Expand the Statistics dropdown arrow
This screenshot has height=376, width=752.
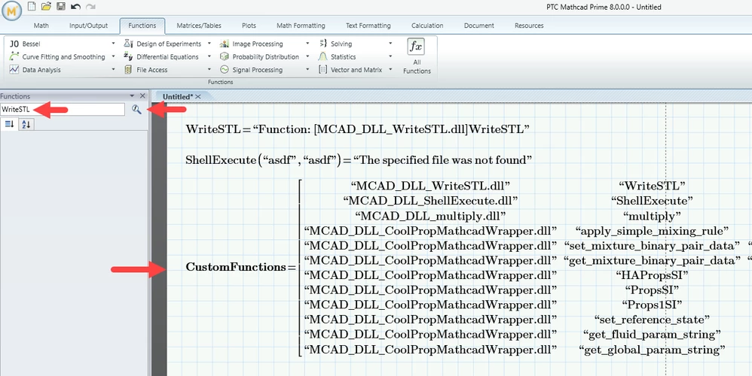click(390, 56)
